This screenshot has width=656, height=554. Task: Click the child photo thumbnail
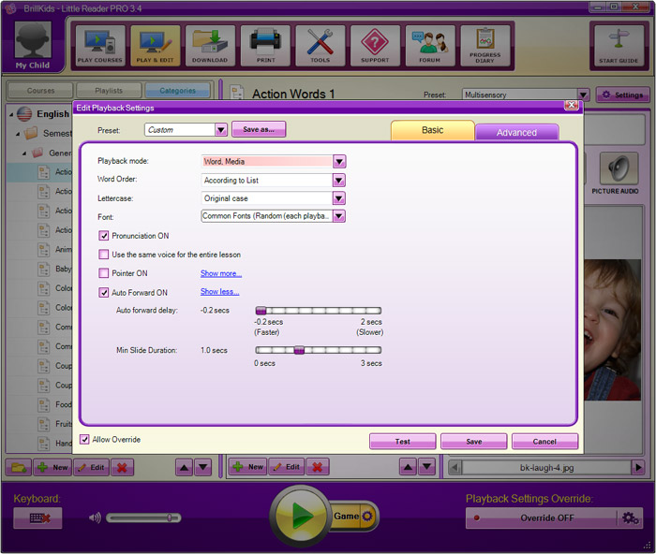(613, 330)
